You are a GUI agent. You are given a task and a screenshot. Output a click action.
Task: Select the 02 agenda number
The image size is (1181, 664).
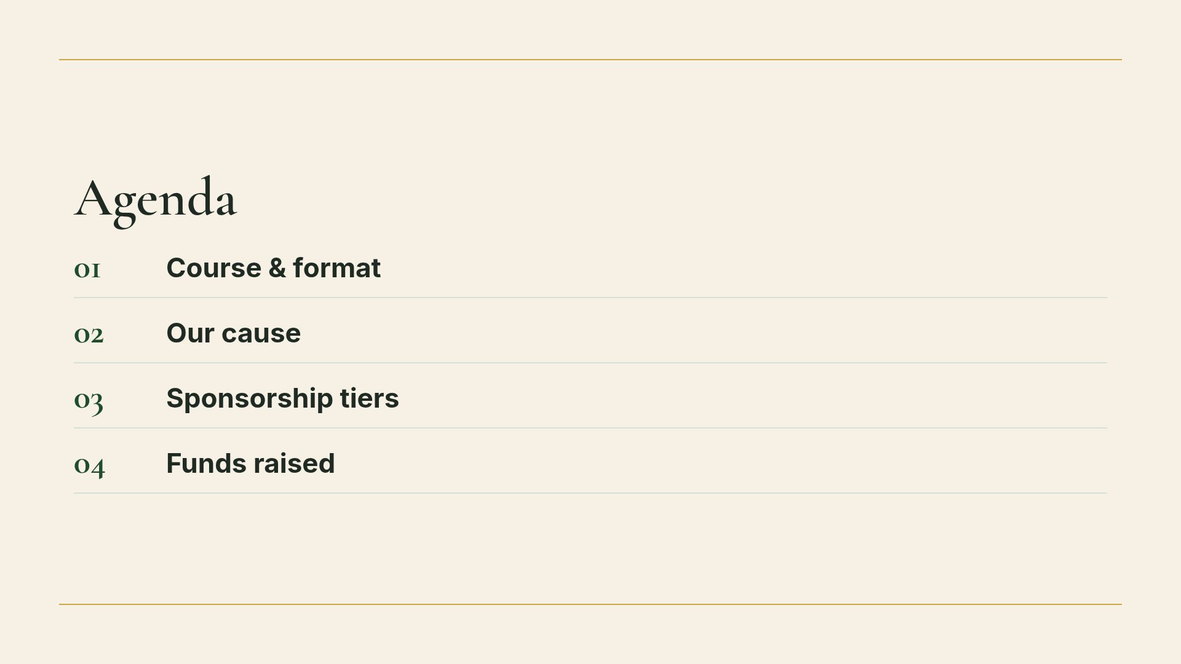click(89, 334)
